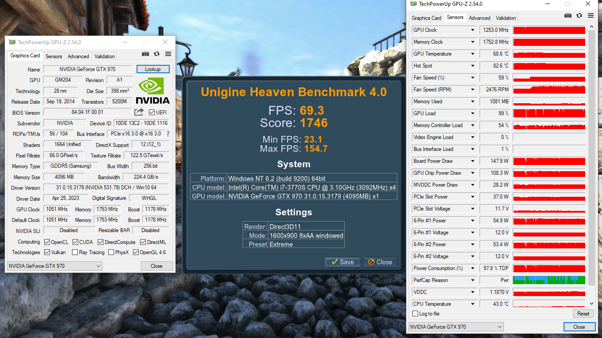
Task: Click the Driver Version field
Action: [x=106, y=188]
